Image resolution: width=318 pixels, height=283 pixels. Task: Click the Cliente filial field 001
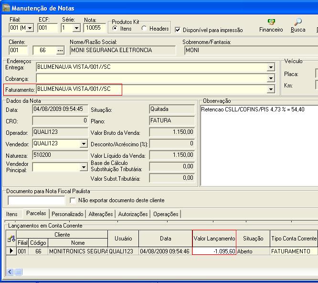click(18, 50)
